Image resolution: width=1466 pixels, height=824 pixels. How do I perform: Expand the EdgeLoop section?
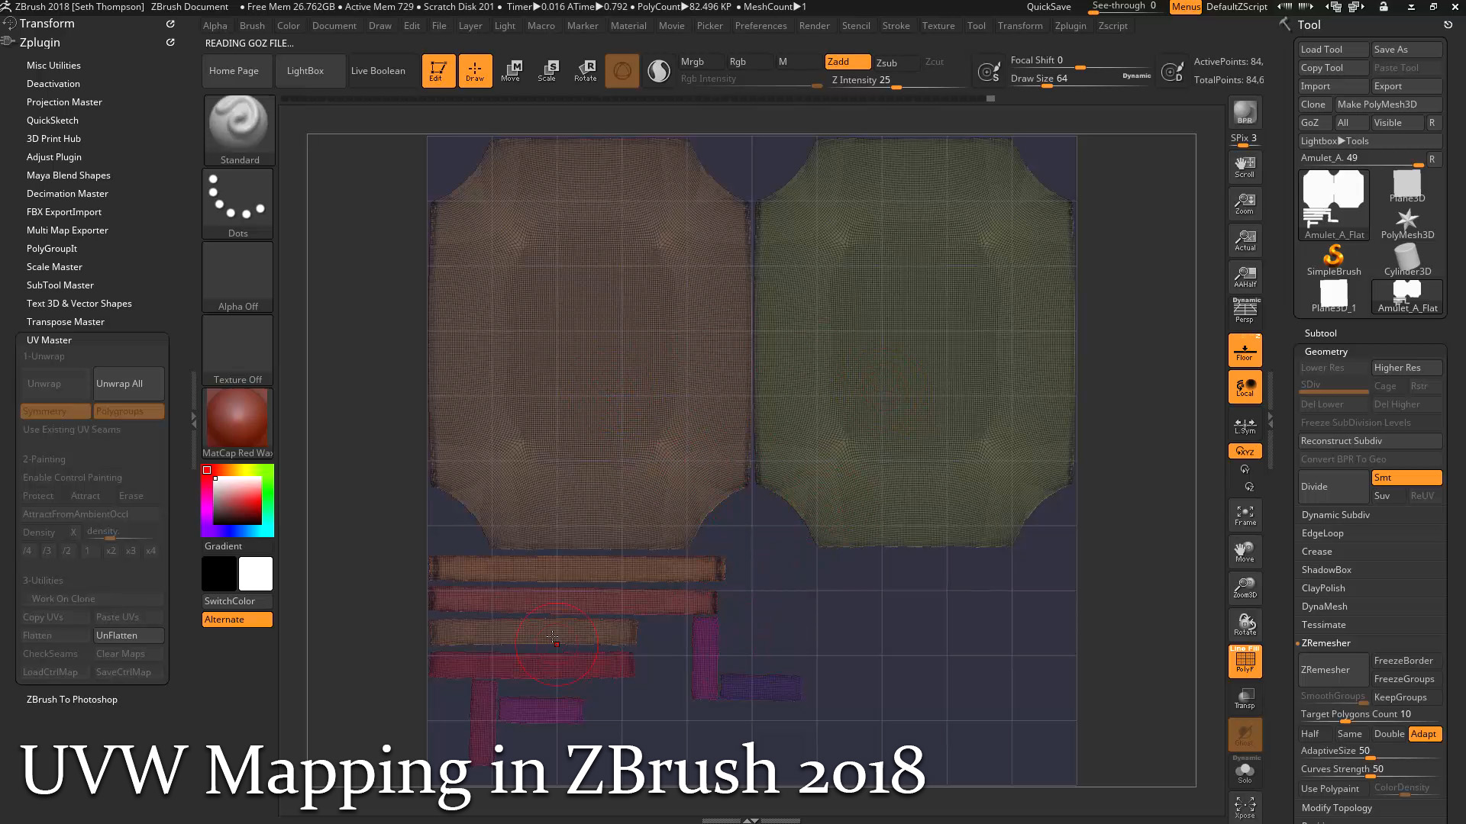1322,533
